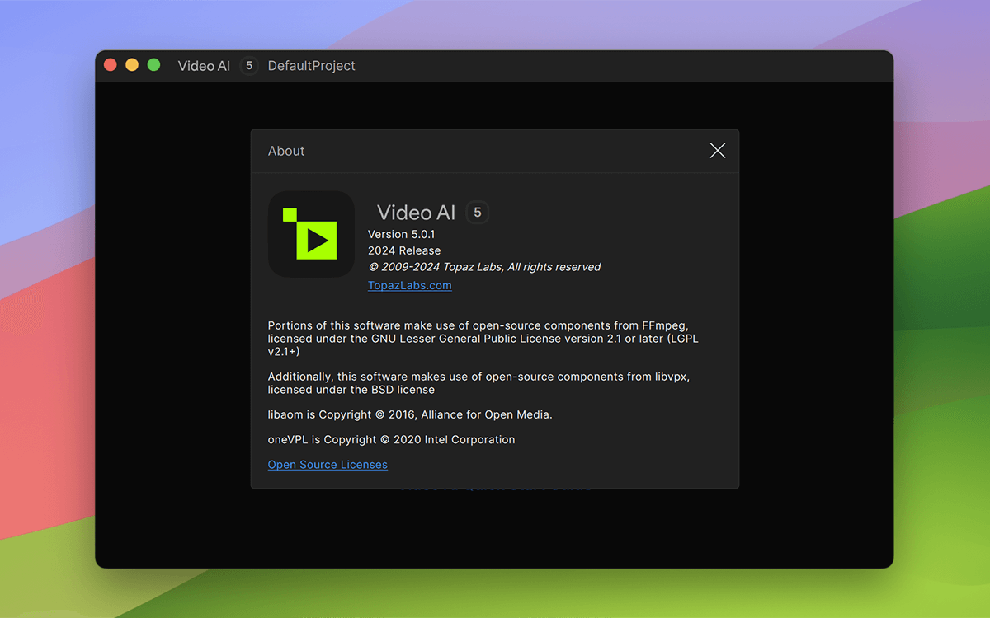The image size is (990, 618).
Task: Click the red close window button
Action: (x=110, y=65)
